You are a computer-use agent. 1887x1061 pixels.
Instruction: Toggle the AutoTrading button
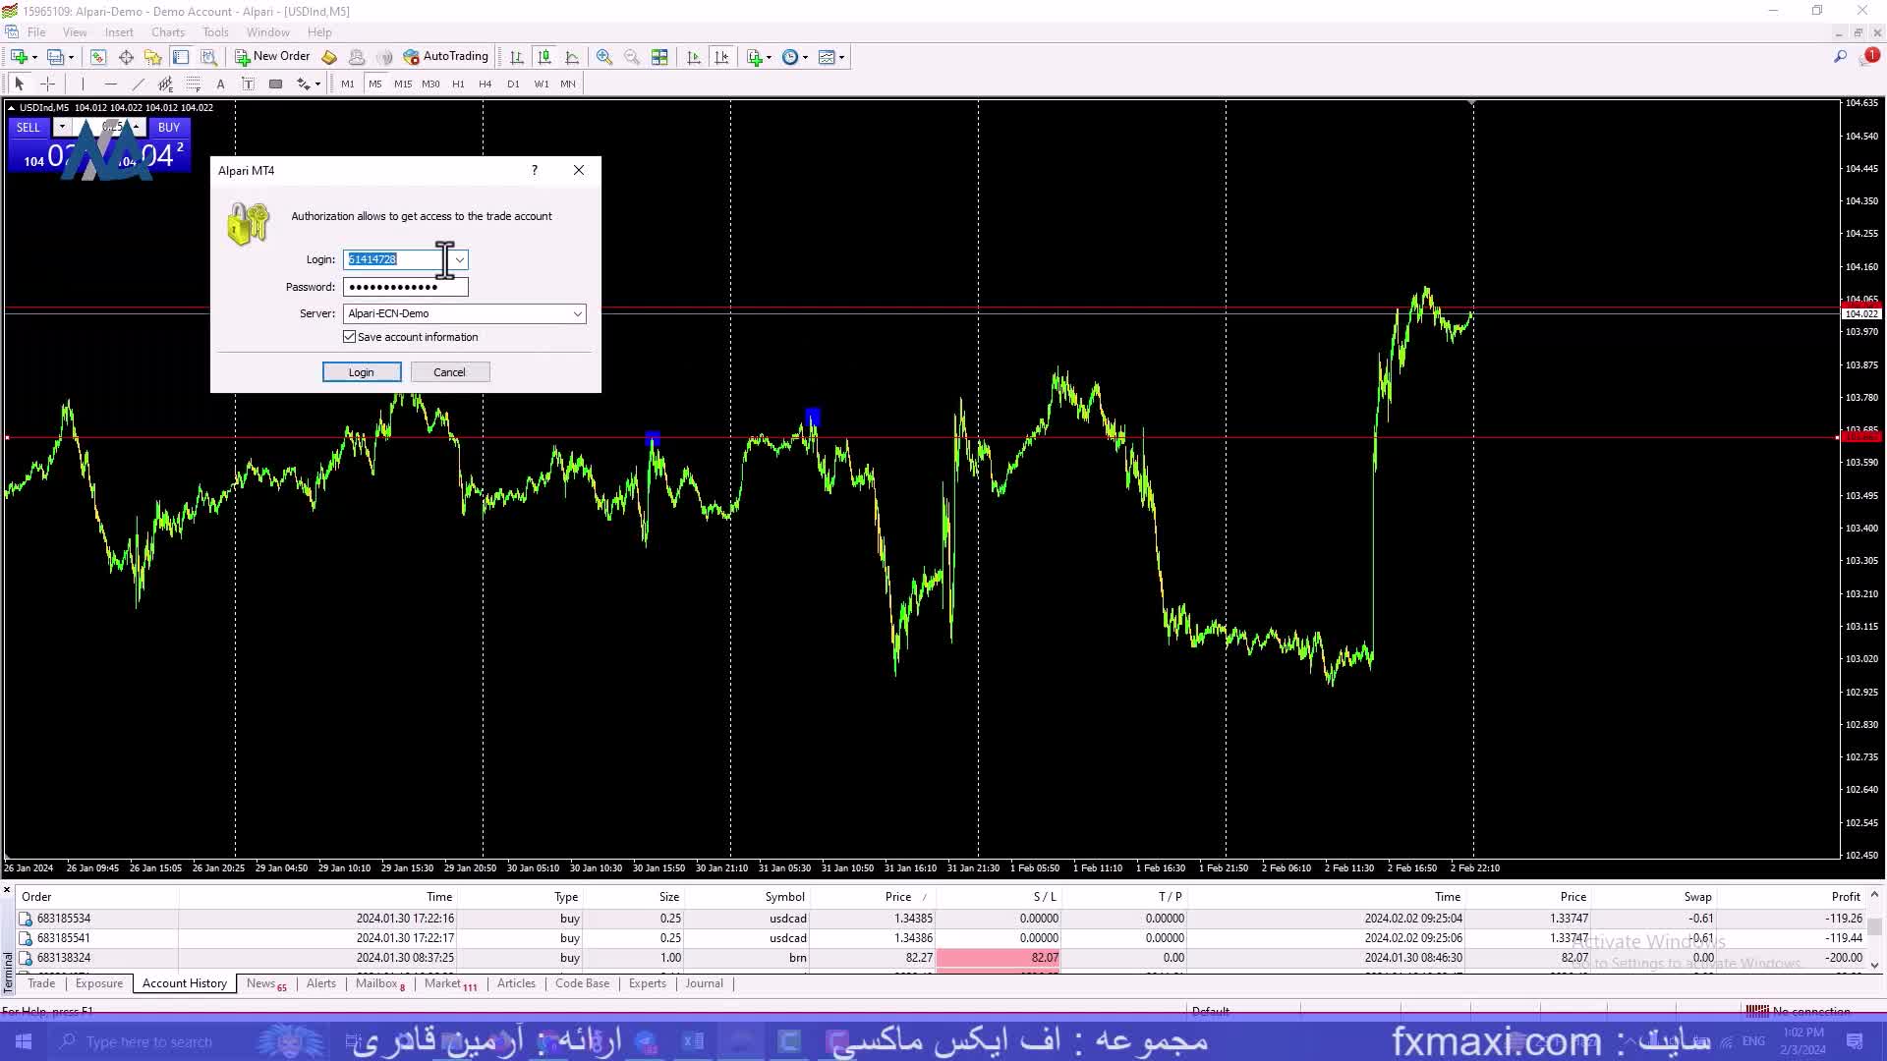tap(445, 57)
